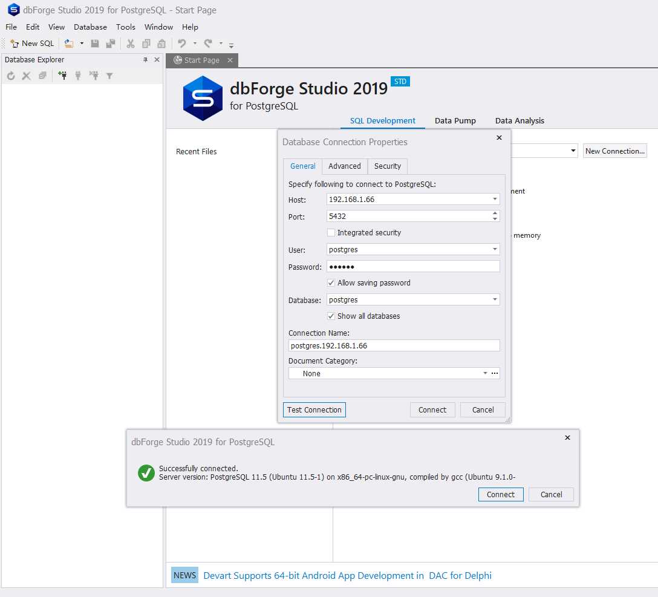Click the Save All icon
This screenshot has width=658, height=597.
(110, 43)
